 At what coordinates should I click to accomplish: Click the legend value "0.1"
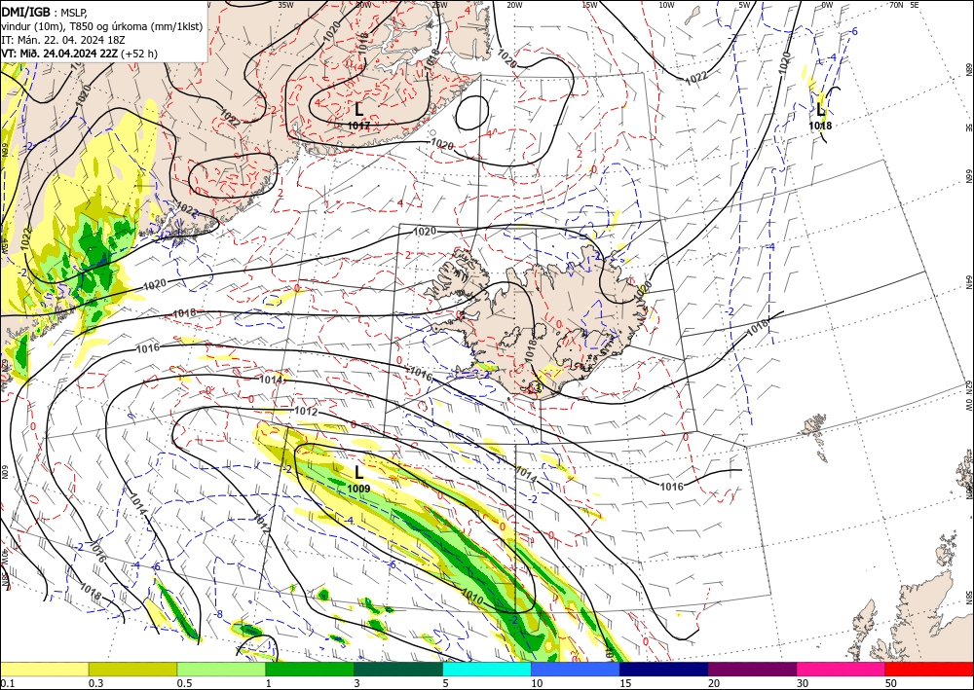click(x=6, y=683)
